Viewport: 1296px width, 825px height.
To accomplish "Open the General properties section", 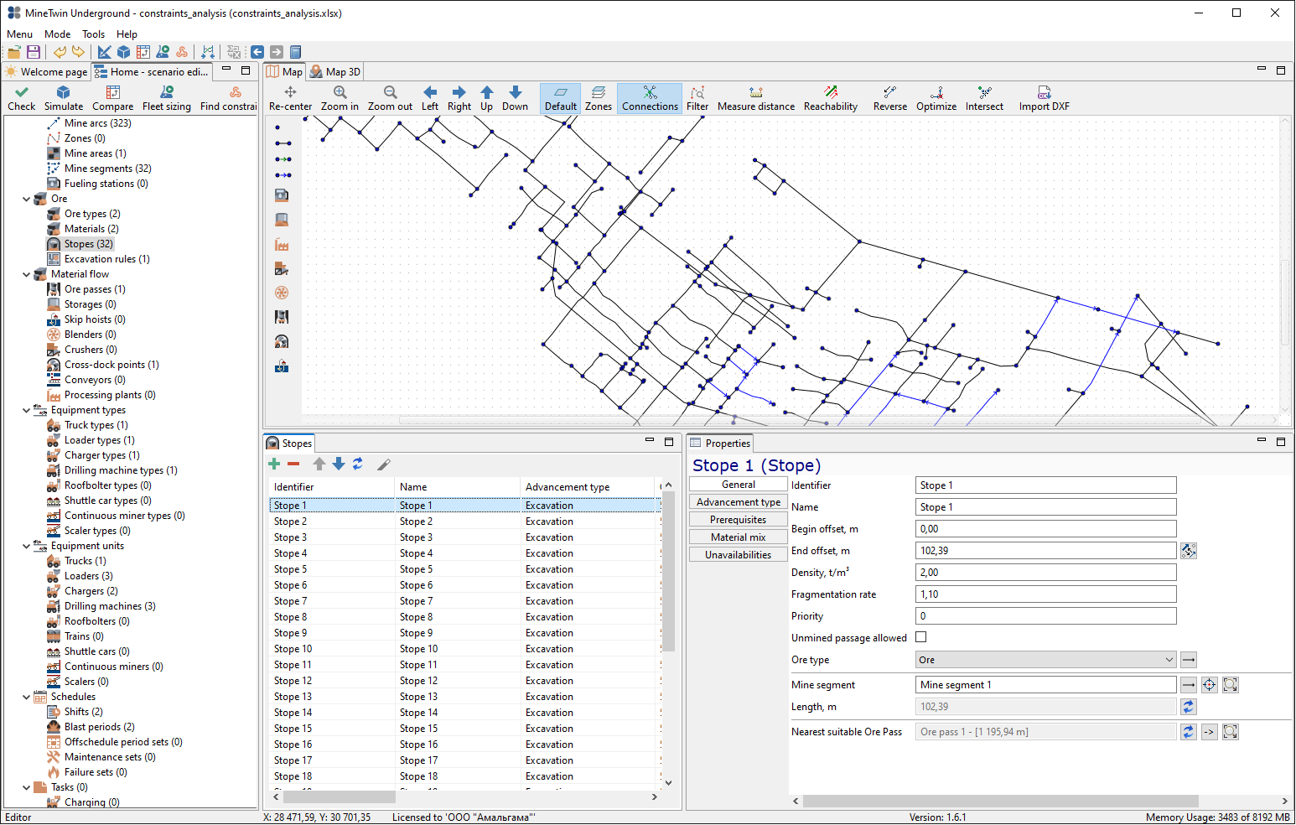I will (739, 485).
